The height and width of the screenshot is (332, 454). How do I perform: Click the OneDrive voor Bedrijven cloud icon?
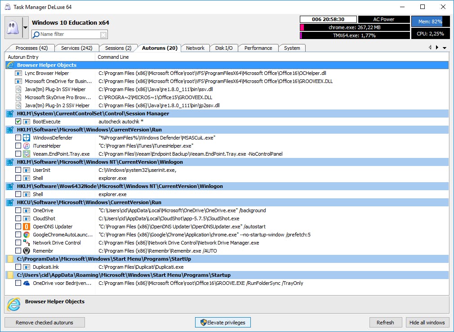coord(27,283)
